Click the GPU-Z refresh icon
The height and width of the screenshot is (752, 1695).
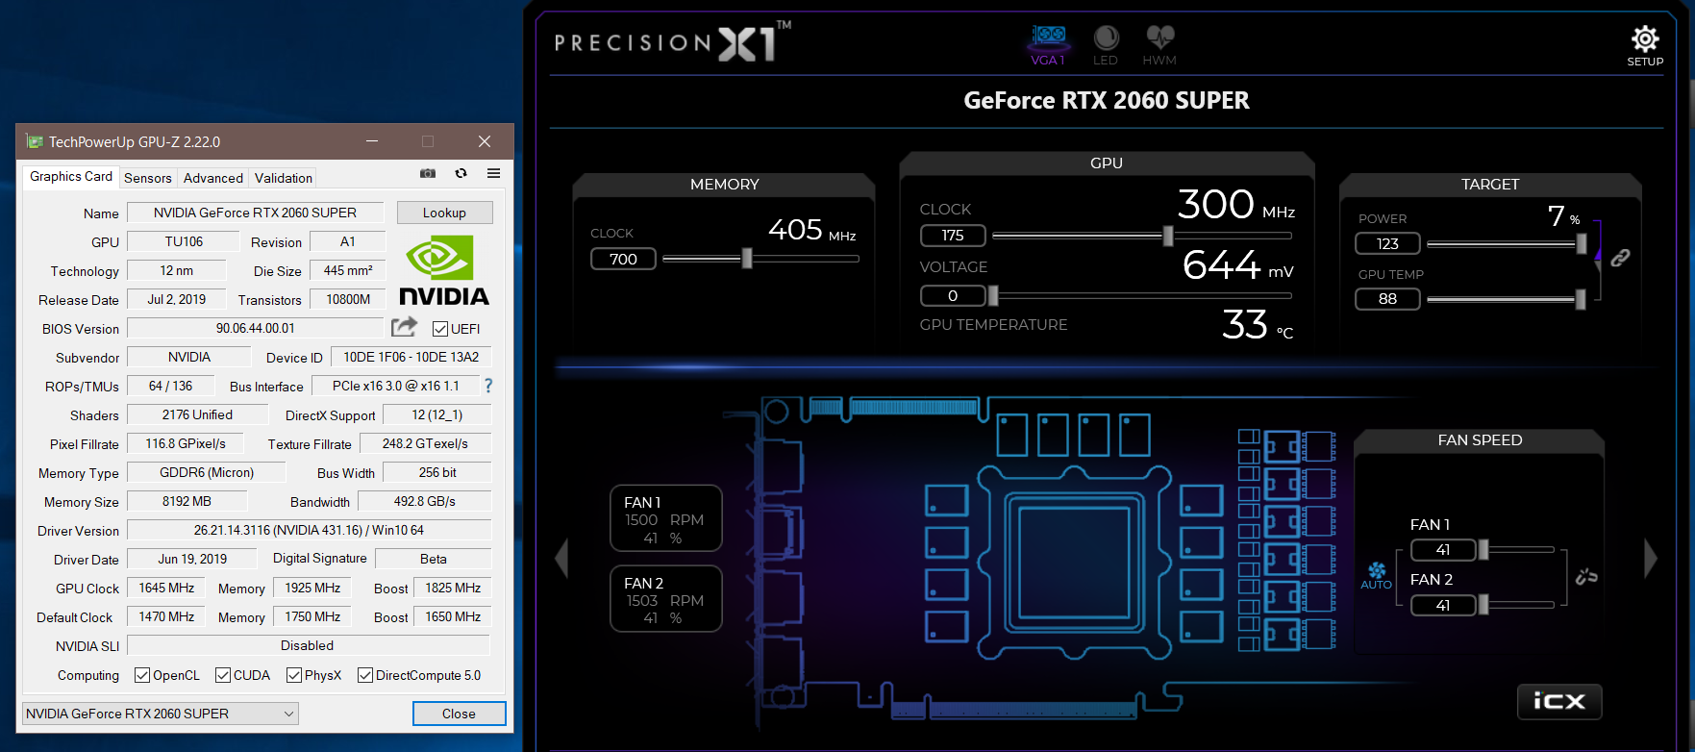[461, 173]
